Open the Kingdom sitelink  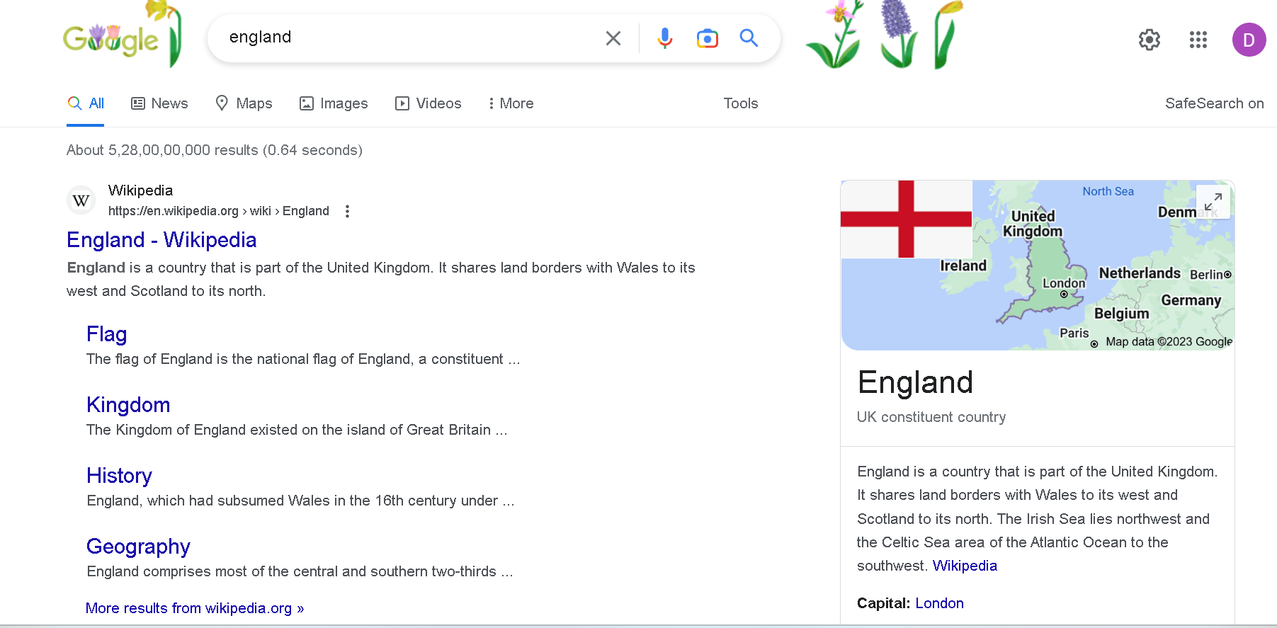128,405
